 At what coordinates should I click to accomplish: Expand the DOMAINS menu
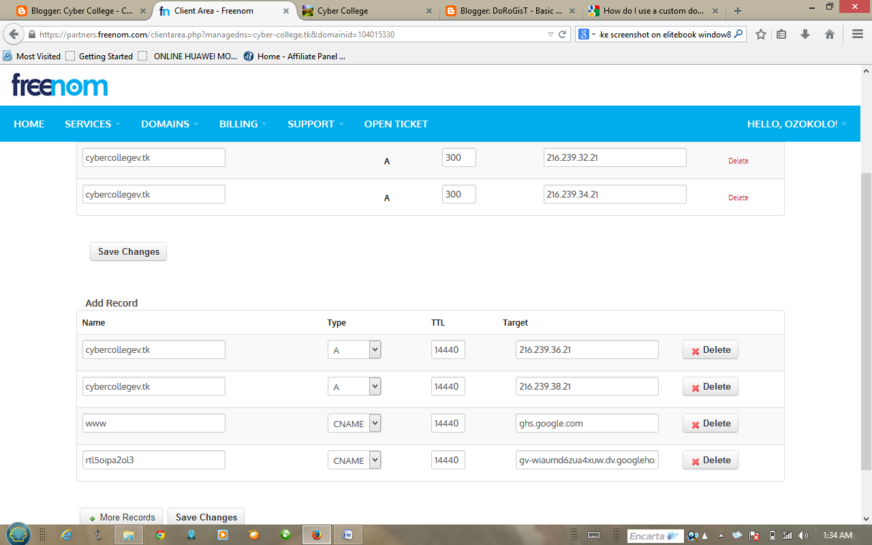pyautogui.click(x=170, y=124)
